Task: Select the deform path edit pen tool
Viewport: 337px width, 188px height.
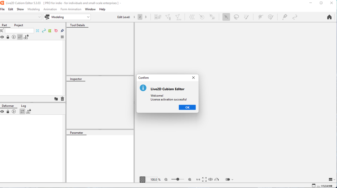Action: [x=285, y=17]
